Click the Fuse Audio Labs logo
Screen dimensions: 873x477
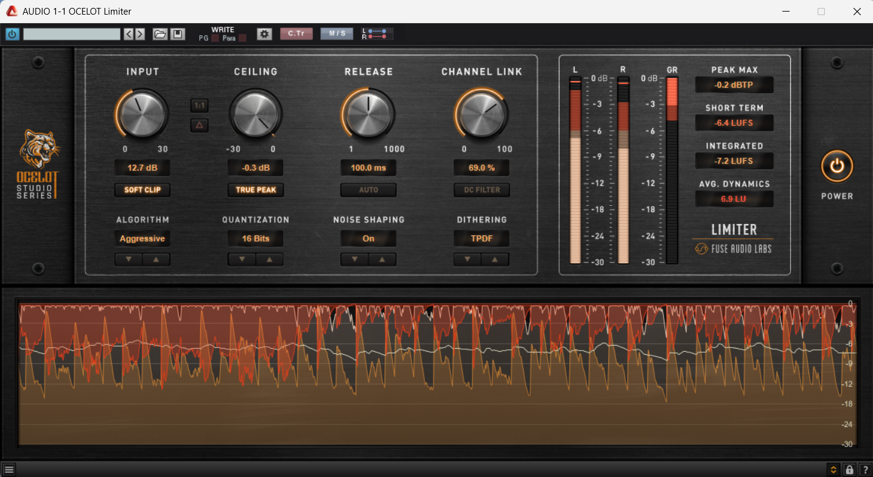click(x=734, y=248)
